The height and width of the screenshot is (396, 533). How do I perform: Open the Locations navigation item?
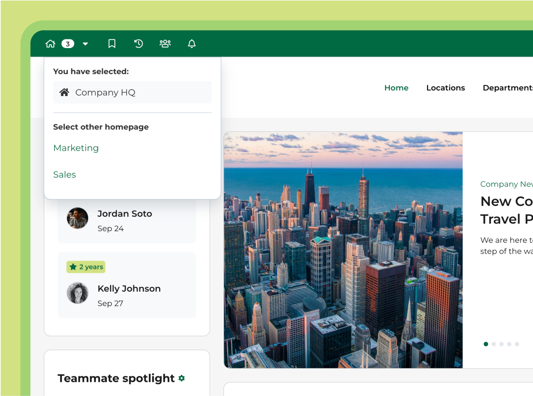tap(445, 88)
